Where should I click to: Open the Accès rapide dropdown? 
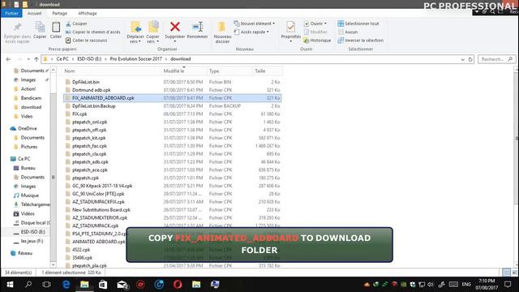click(251, 32)
